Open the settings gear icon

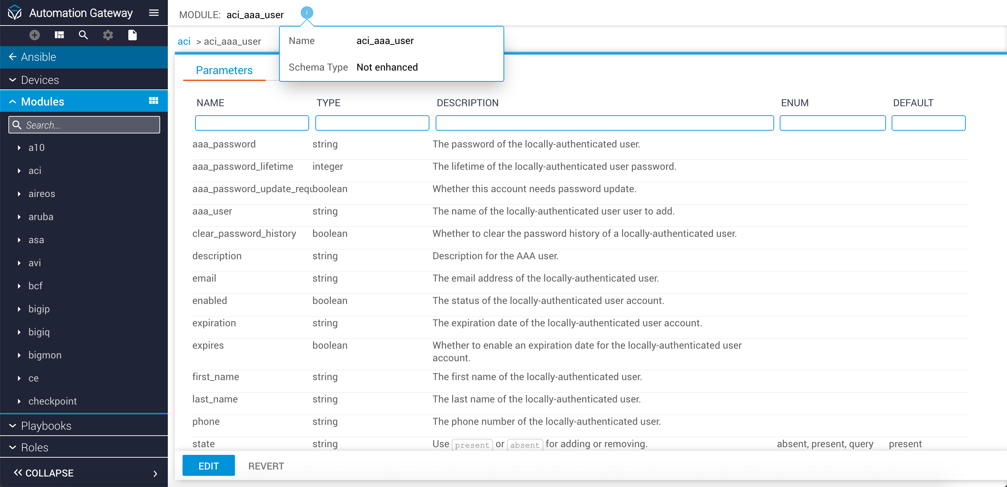108,35
